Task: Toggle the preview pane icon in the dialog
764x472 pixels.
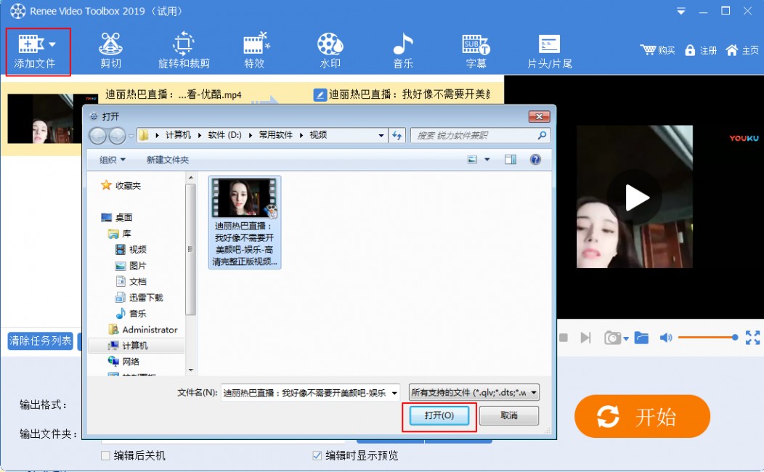Action: pos(510,159)
